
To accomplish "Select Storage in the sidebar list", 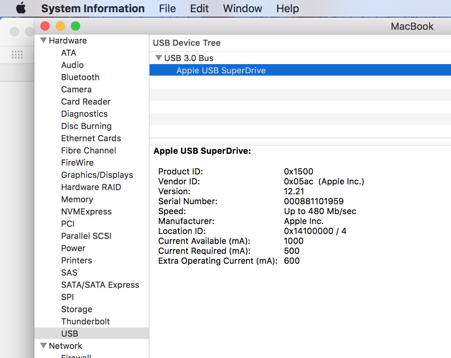I will coord(77,309).
